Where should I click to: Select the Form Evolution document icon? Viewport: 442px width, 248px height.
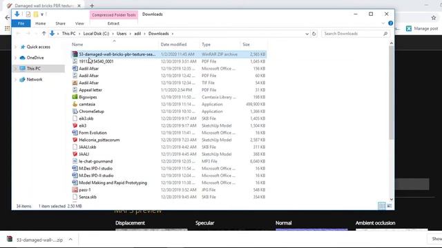(x=75, y=133)
